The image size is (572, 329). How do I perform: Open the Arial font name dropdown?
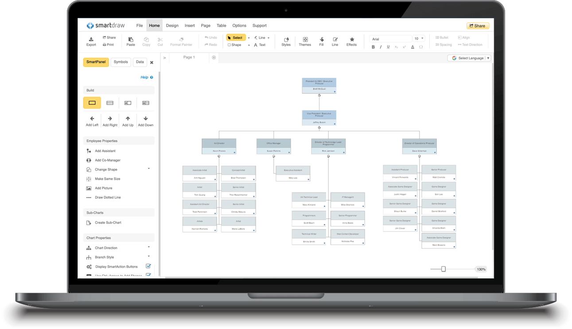(x=390, y=39)
